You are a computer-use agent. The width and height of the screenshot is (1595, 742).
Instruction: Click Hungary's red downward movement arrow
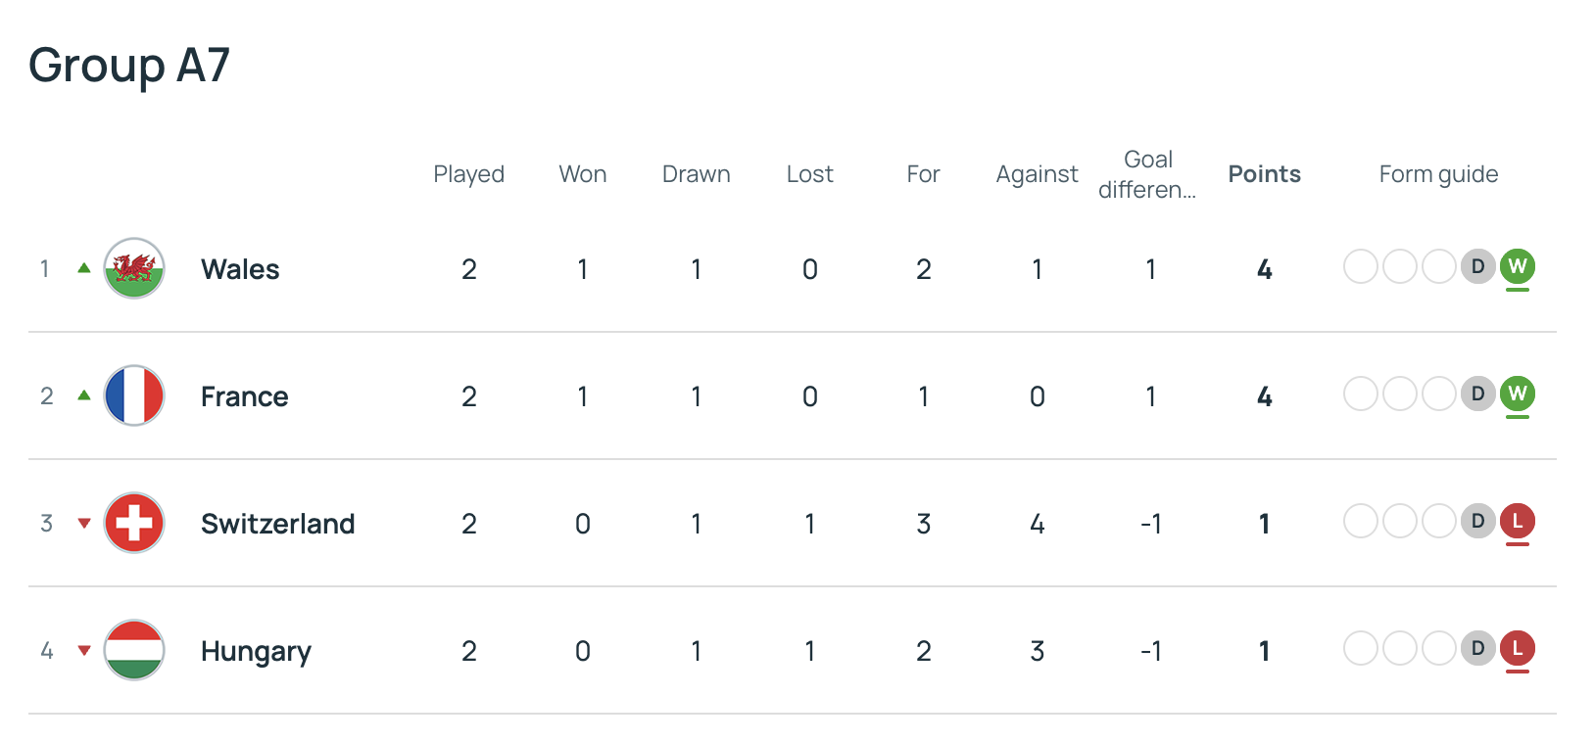[x=84, y=650]
